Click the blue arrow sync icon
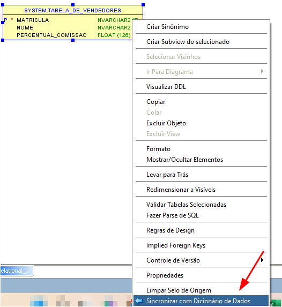The image size is (282, 307). point(139,301)
